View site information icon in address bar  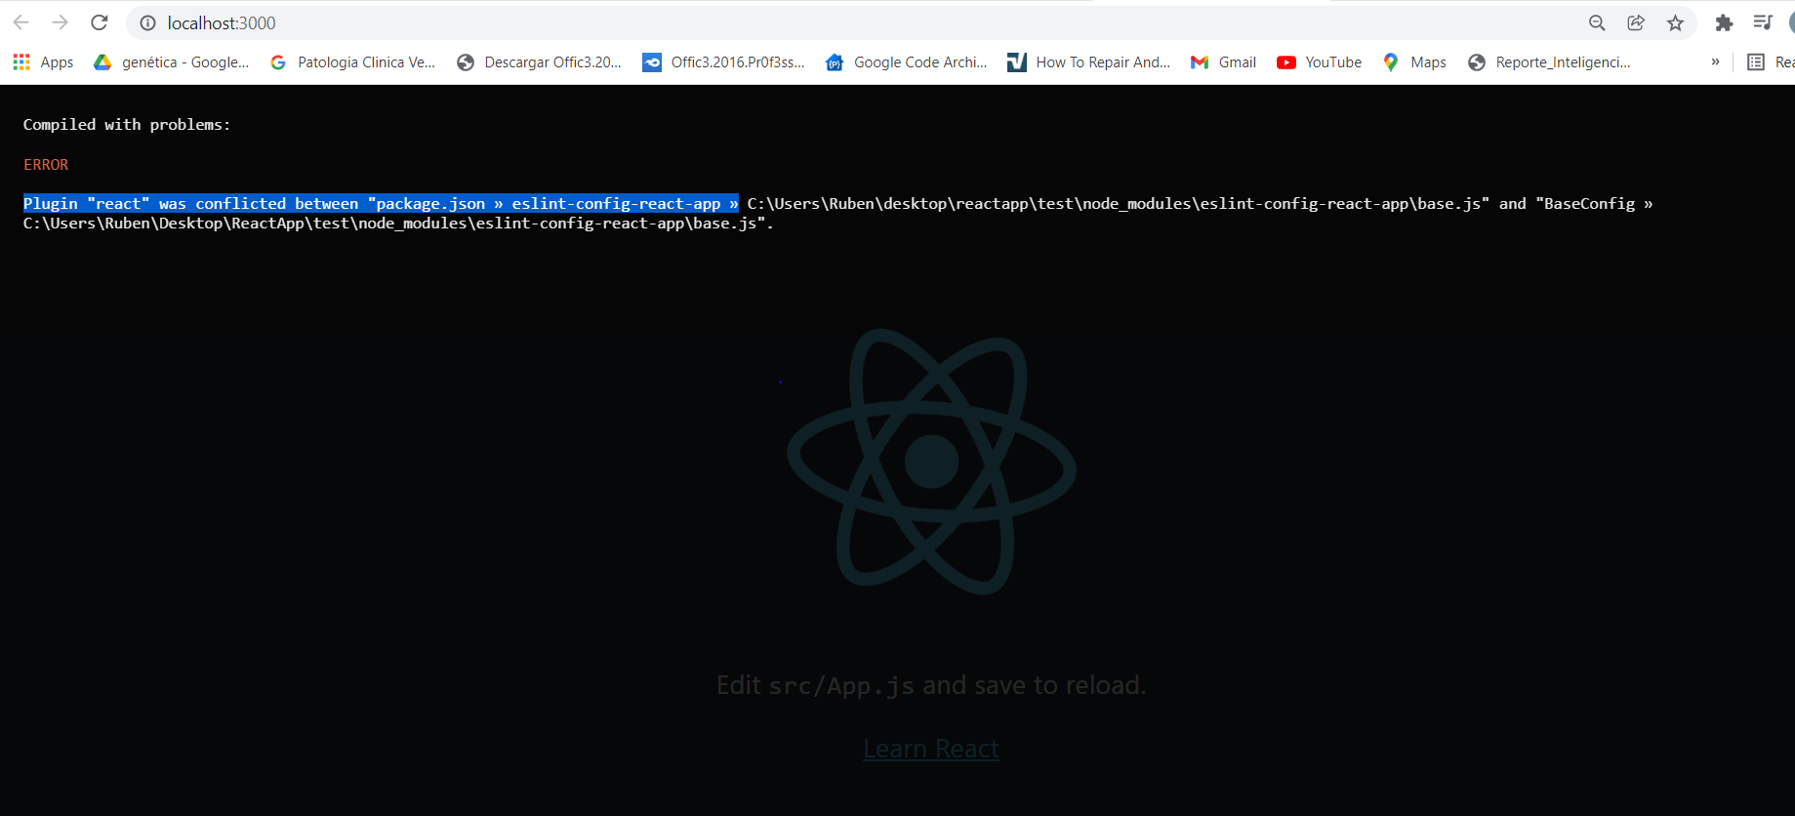click(147, 22)
